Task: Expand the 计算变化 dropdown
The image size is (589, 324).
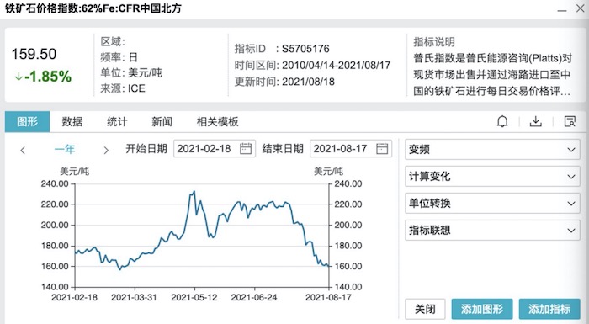Action: pos(492,176)
